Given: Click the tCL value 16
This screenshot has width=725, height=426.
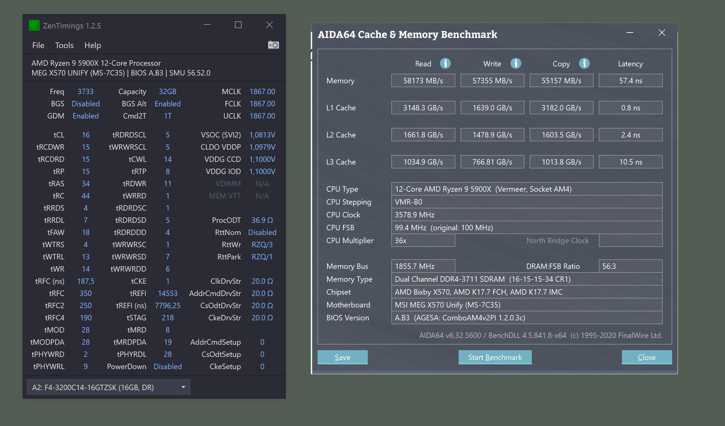Looking at the screenshot, I should tap(85, 135).
